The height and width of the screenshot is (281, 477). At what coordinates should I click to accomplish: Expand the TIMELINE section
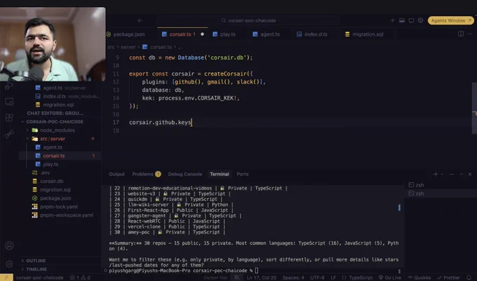[x=60, y=269]
